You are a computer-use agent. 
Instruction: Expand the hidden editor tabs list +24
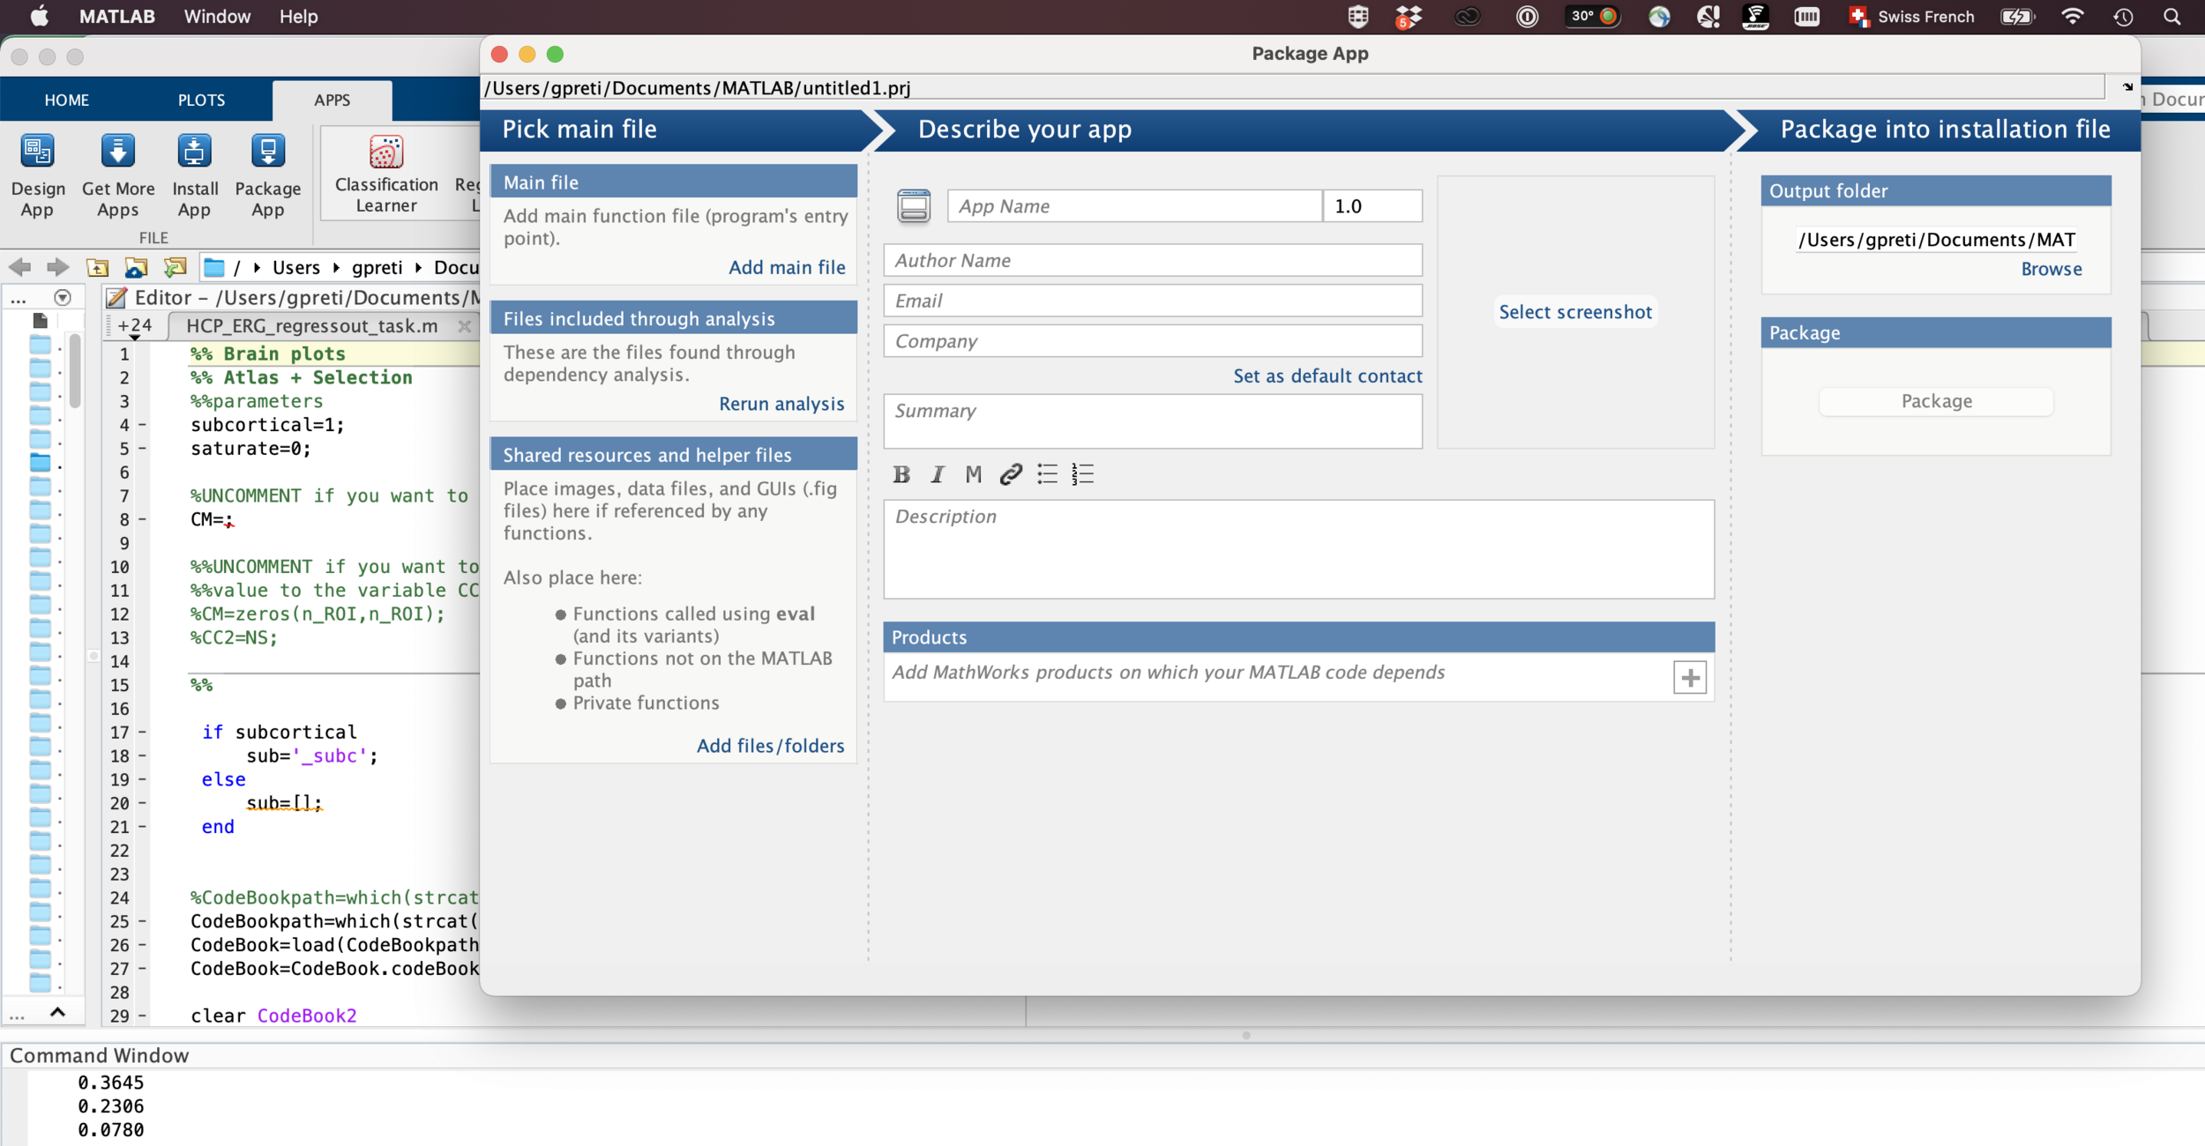(x=135, y=327)
